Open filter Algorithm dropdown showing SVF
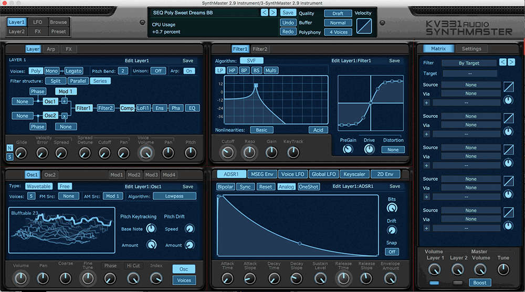Screen dimensions: 525x292 tap(251, 60)
